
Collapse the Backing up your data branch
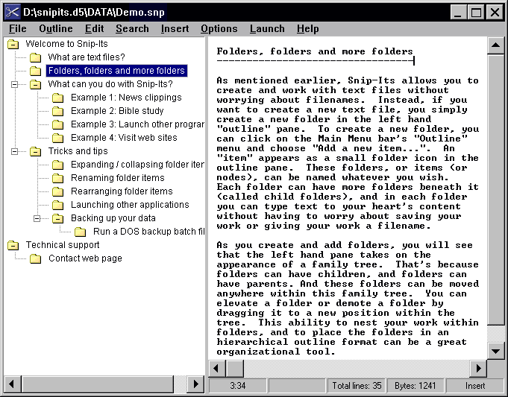pos(37,219)
